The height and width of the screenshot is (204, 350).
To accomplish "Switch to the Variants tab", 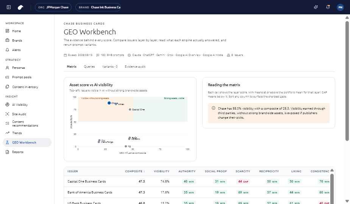I will pos(110,66).
